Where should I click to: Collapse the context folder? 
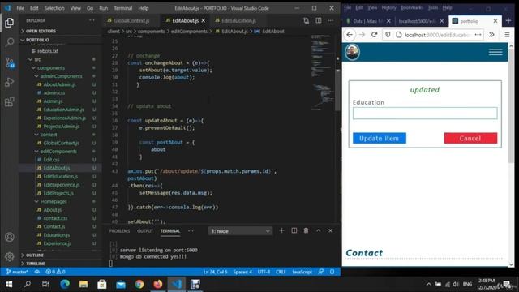click(49, 135)
